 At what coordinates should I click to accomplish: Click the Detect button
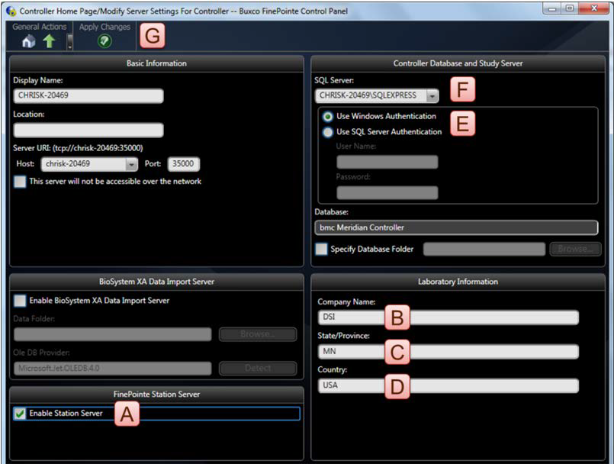tap(258, 369)
